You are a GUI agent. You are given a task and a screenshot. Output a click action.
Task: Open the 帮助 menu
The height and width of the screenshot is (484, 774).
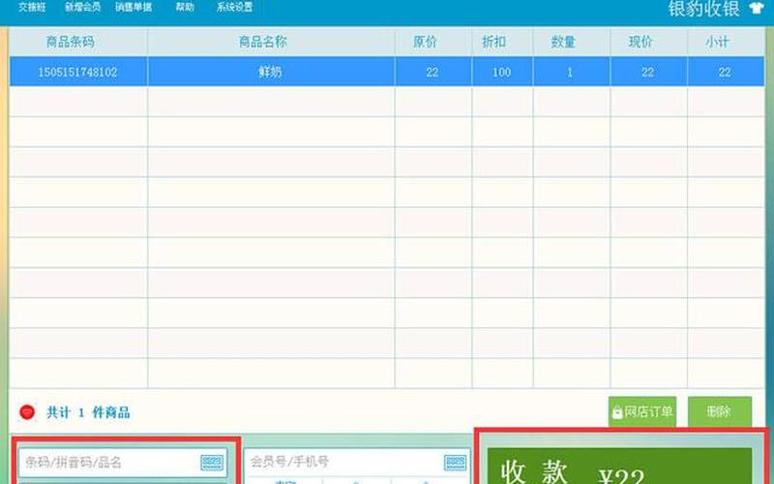185,8
